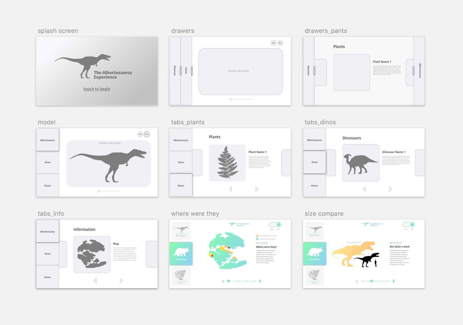Click the orange legend swatch in 'where were they'
The height and width of the screenshot is (325, 463).
[257, 236]
